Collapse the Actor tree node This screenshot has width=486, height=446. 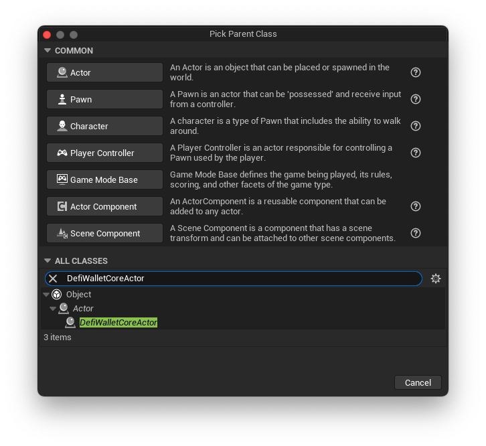(53, 309)
